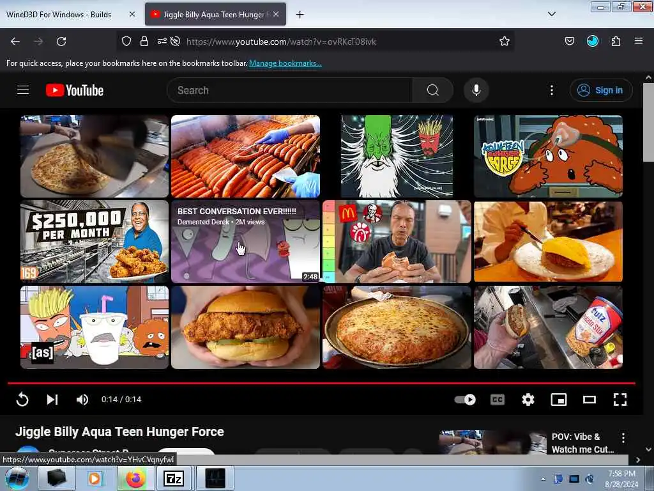Open YouTube guide sidebar menu
The image size is (654, 491).
23,90
